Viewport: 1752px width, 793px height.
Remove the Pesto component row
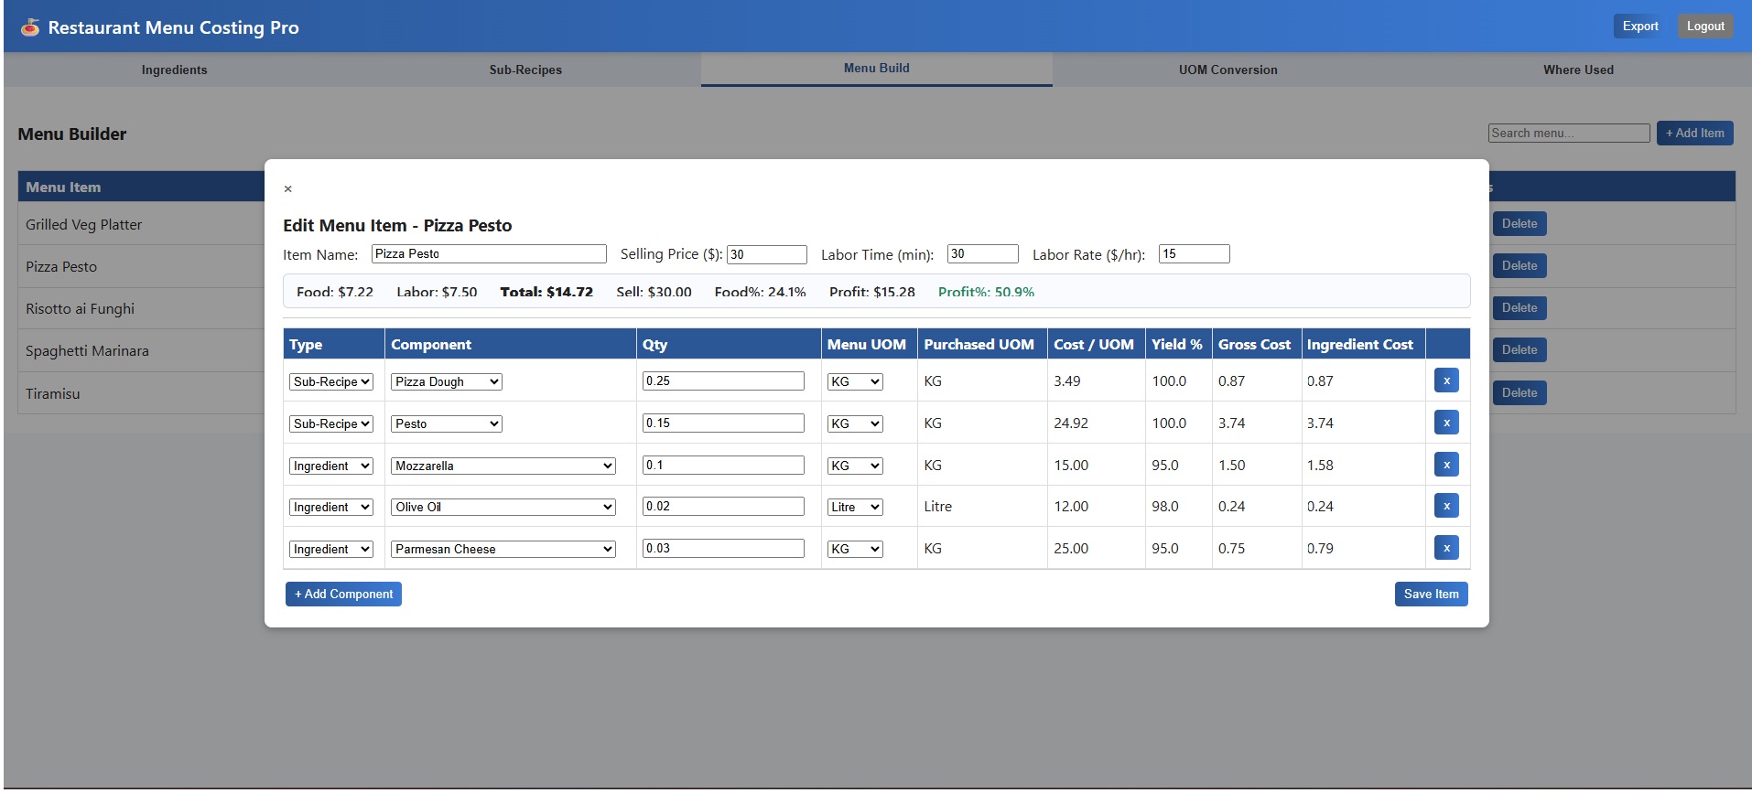coord(1445,423)
